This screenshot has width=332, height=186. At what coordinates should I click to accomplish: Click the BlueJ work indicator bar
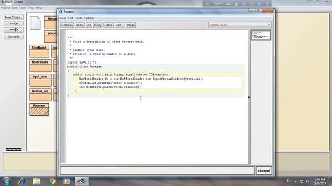click(x=13, y=149)
